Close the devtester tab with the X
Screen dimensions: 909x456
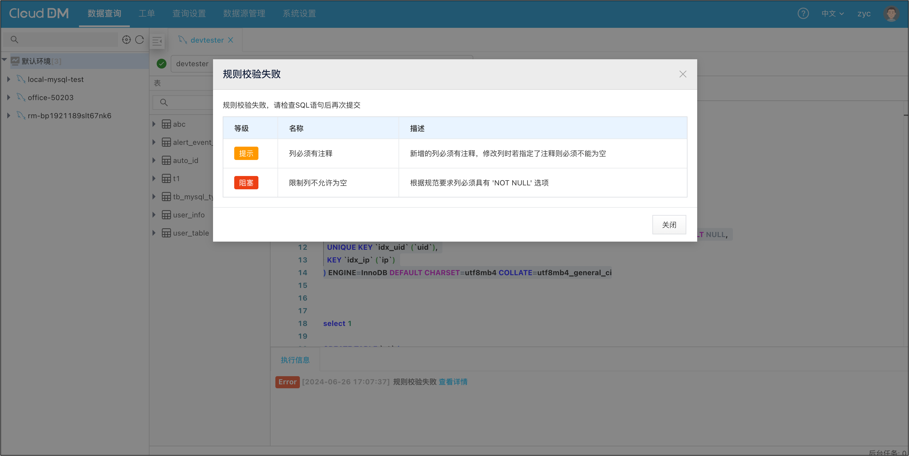coord(230,40)
